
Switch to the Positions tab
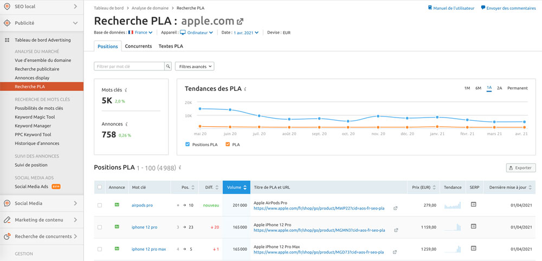pyautogui.click(x=108, y=46)
